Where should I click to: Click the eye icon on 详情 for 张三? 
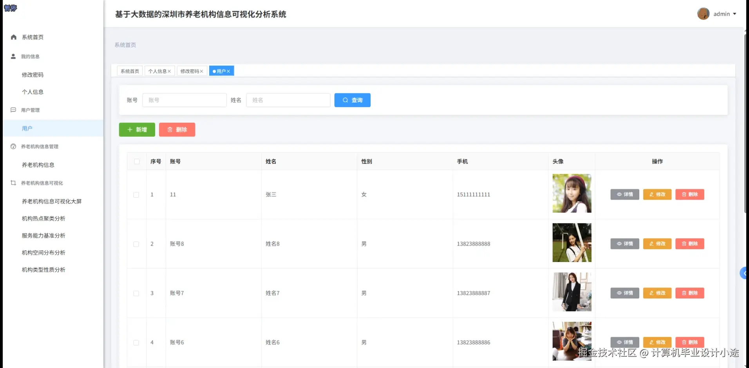point(619,194)
